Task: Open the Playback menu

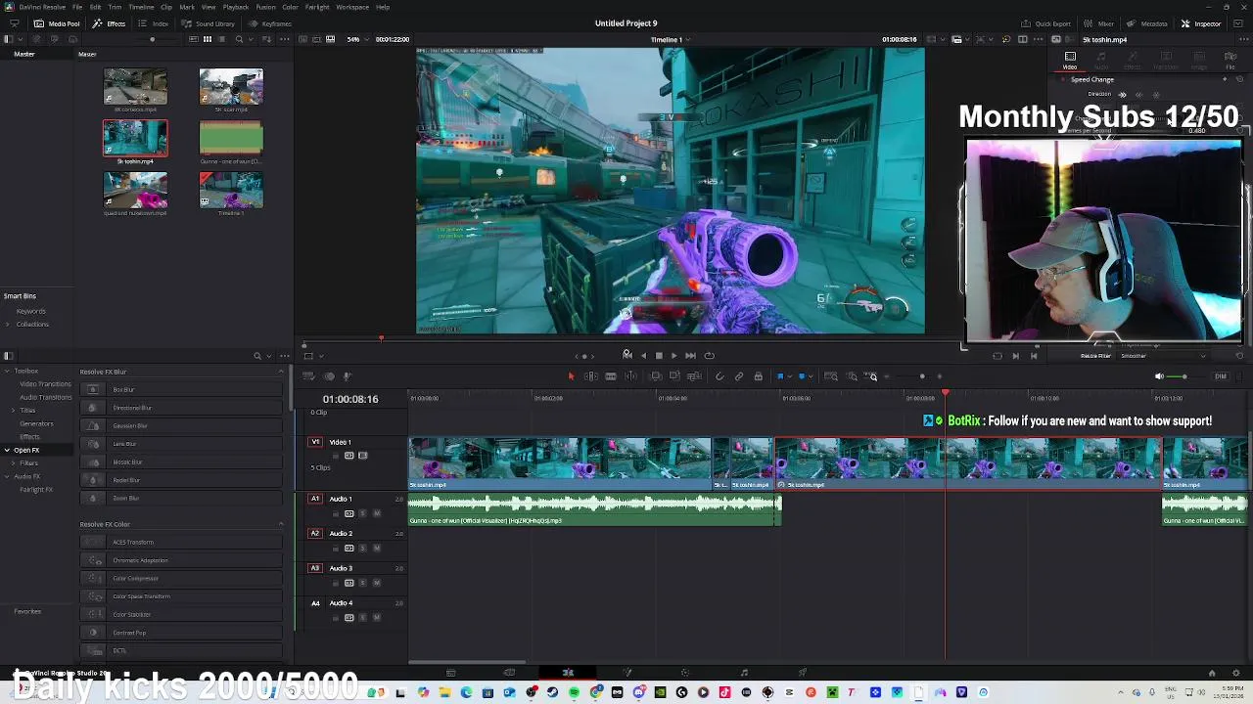Action: (235, 7)
